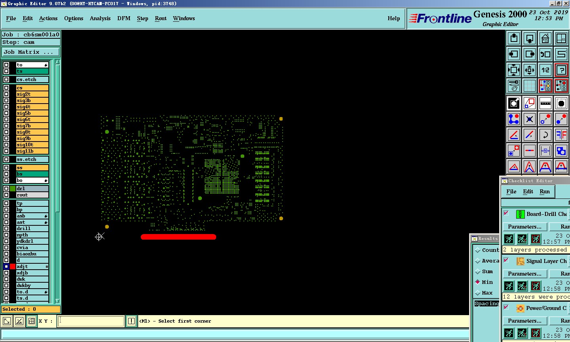Open the Analysis menu
570x342 pixels.
tap(100, 19)
